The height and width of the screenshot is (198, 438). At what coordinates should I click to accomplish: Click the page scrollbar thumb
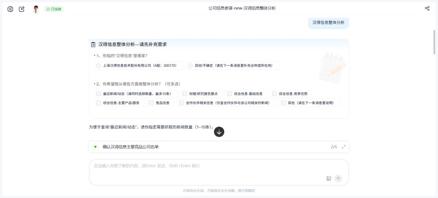pyautogui.click(x=434, y=42)
